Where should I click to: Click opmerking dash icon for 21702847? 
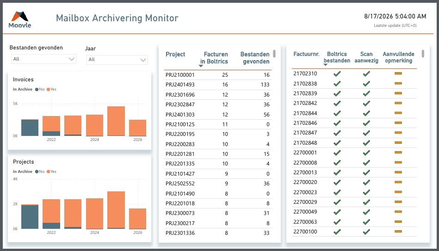pos(398,133)
